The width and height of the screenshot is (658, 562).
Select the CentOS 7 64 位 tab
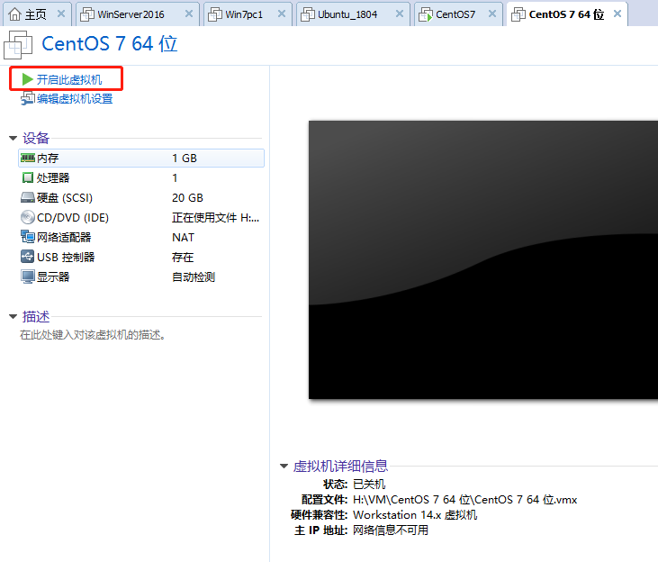(x=566, y=14)
